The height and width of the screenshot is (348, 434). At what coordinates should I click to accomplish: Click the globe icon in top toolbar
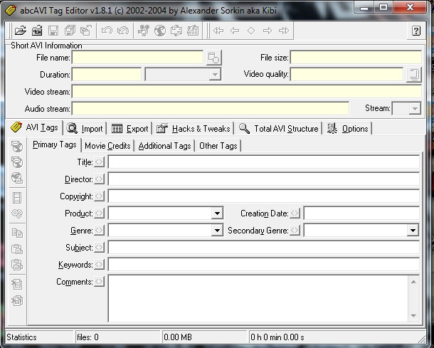160,31
